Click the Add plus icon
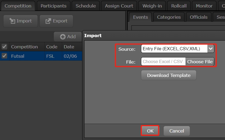Image resolution: width=225 pixels, height=140 pixels. coord(63,37)
